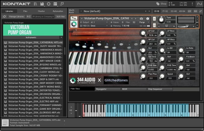The image size is (204, 131).
Task: Click the save floppy disk icon
Action: pos(42,4)
